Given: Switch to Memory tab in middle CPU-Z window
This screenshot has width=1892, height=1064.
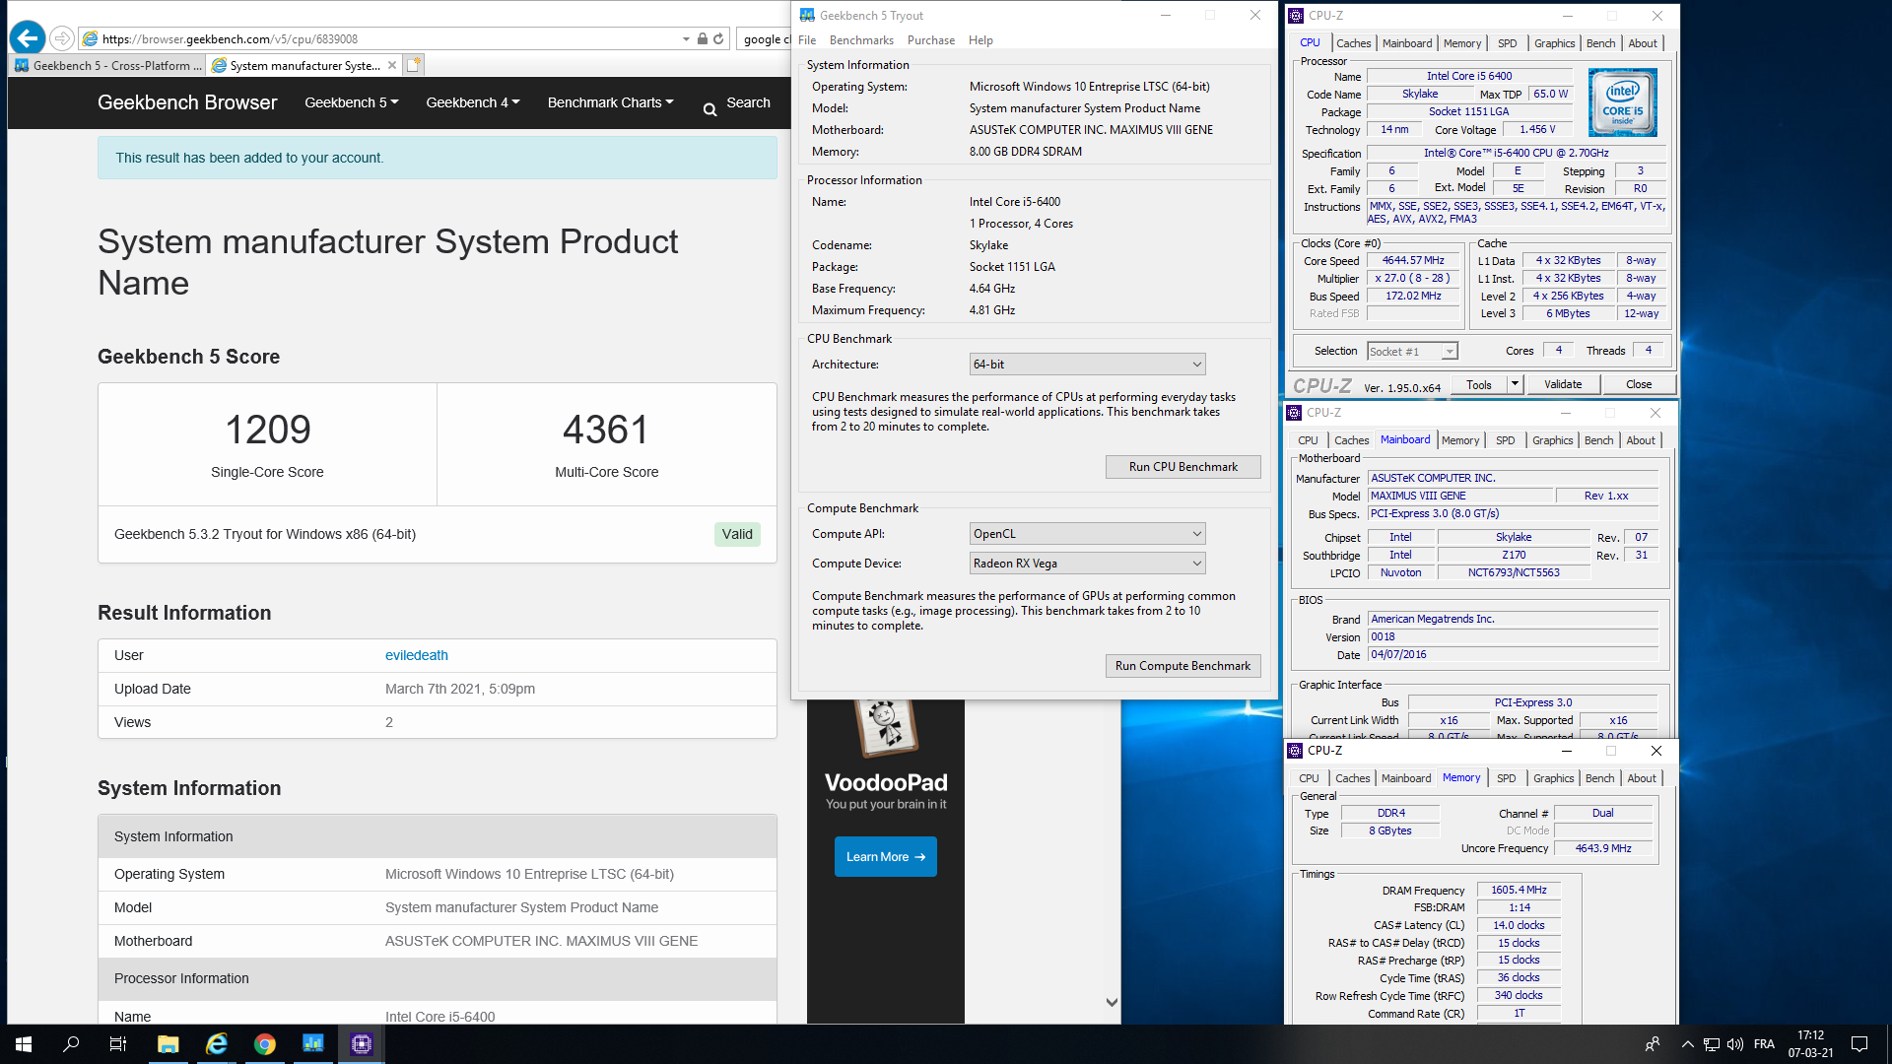Looking at the screenshot, I should pyautogui.click(x=1459, y=440).
